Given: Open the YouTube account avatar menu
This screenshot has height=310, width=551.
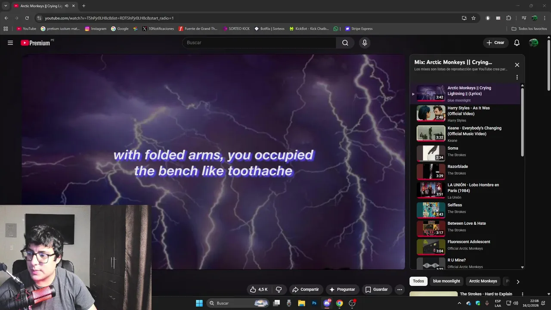Looking at the screenshot, I should (533, 43).
